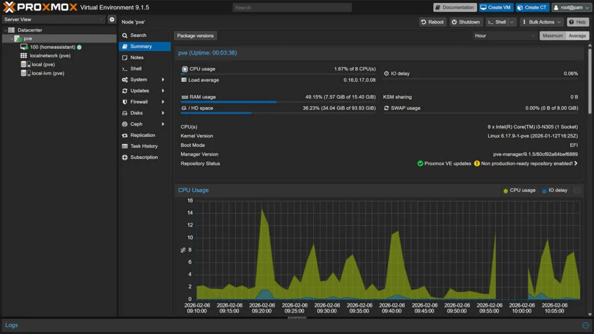
Task: Click Create CT button
Action: [x=533, y=8]
